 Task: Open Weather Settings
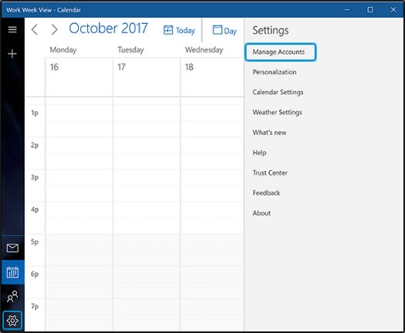(x=277, y=112)
